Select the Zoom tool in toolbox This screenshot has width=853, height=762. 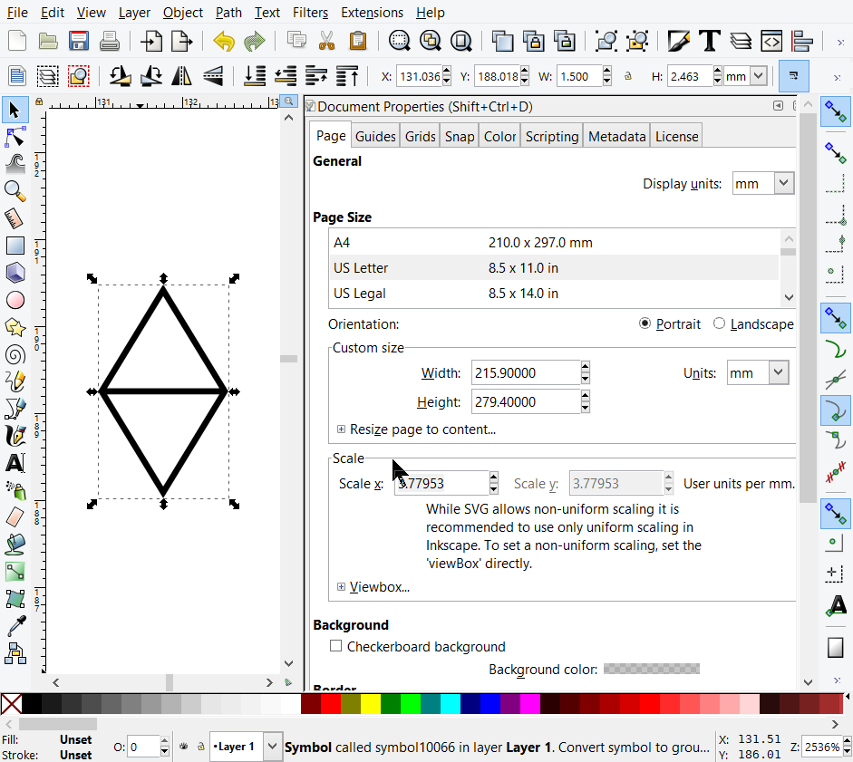tap(15, 190)
